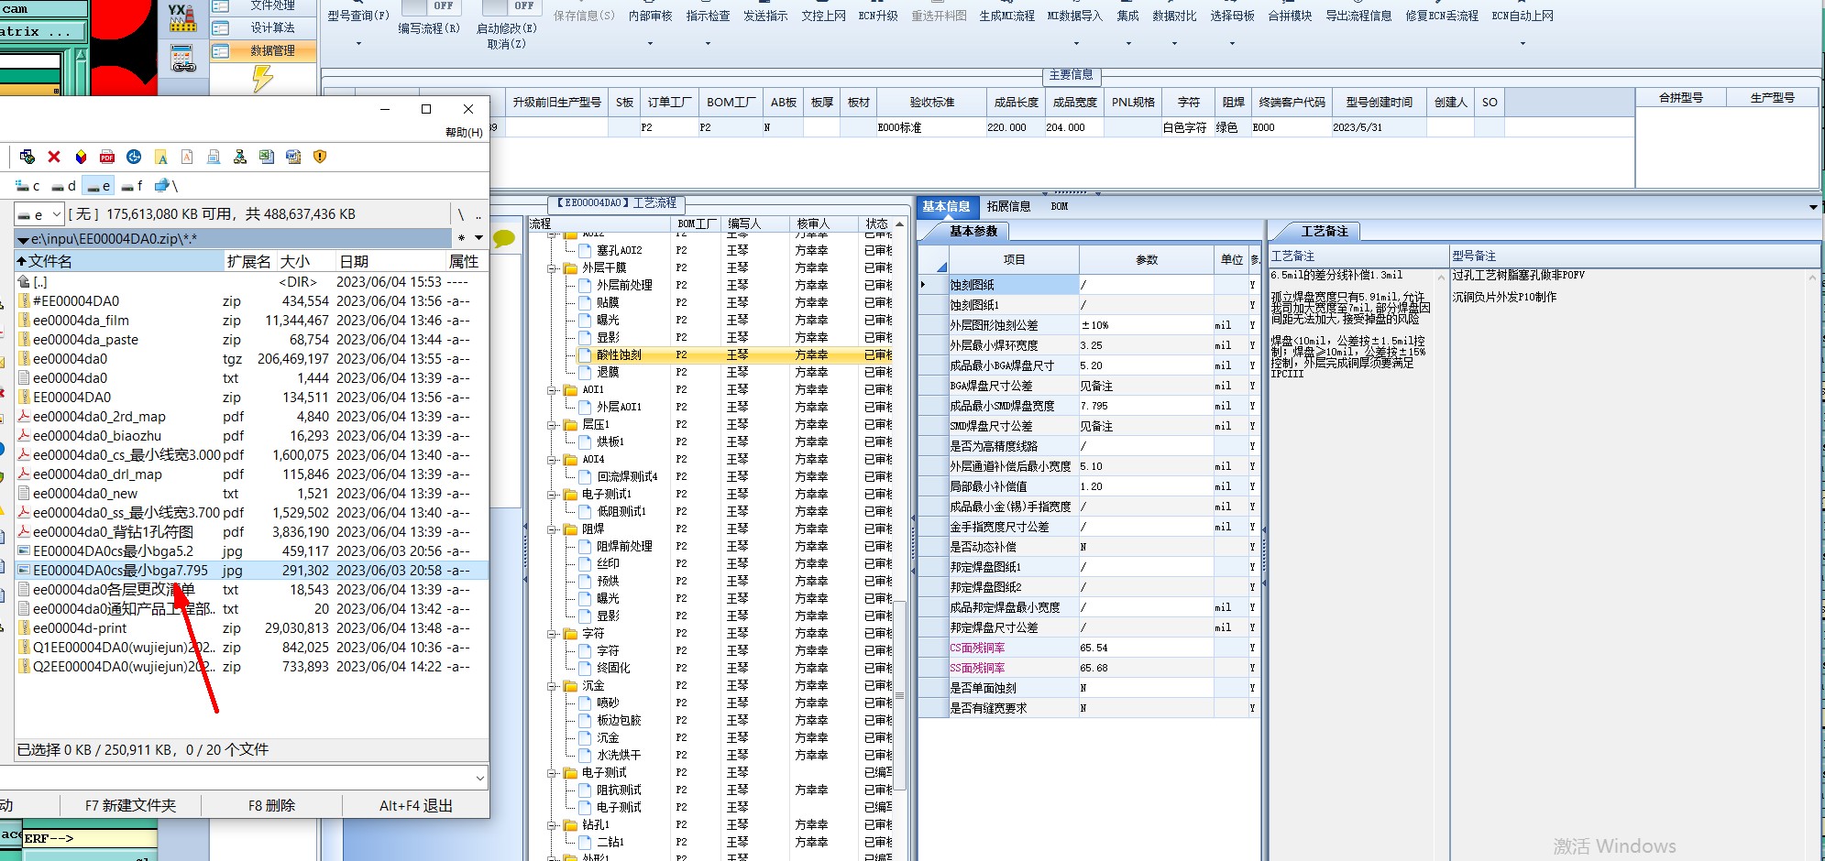The width and height of the screenshot is (1825, 861).
Task: Open the 型号查询(F) dropdown arrow
Action: [358, 43]
